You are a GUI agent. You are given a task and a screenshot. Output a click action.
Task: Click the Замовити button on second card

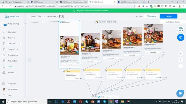90,61
